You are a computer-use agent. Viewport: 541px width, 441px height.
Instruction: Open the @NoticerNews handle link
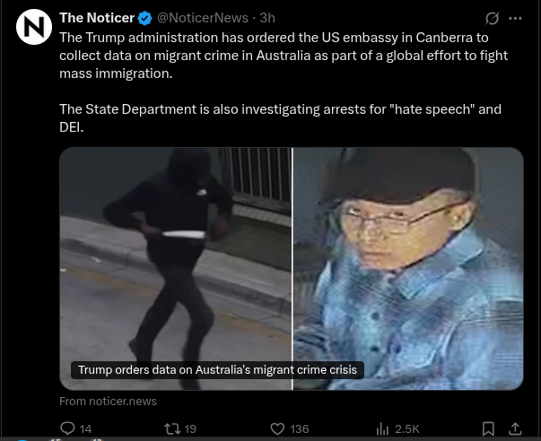click(203, 18)
